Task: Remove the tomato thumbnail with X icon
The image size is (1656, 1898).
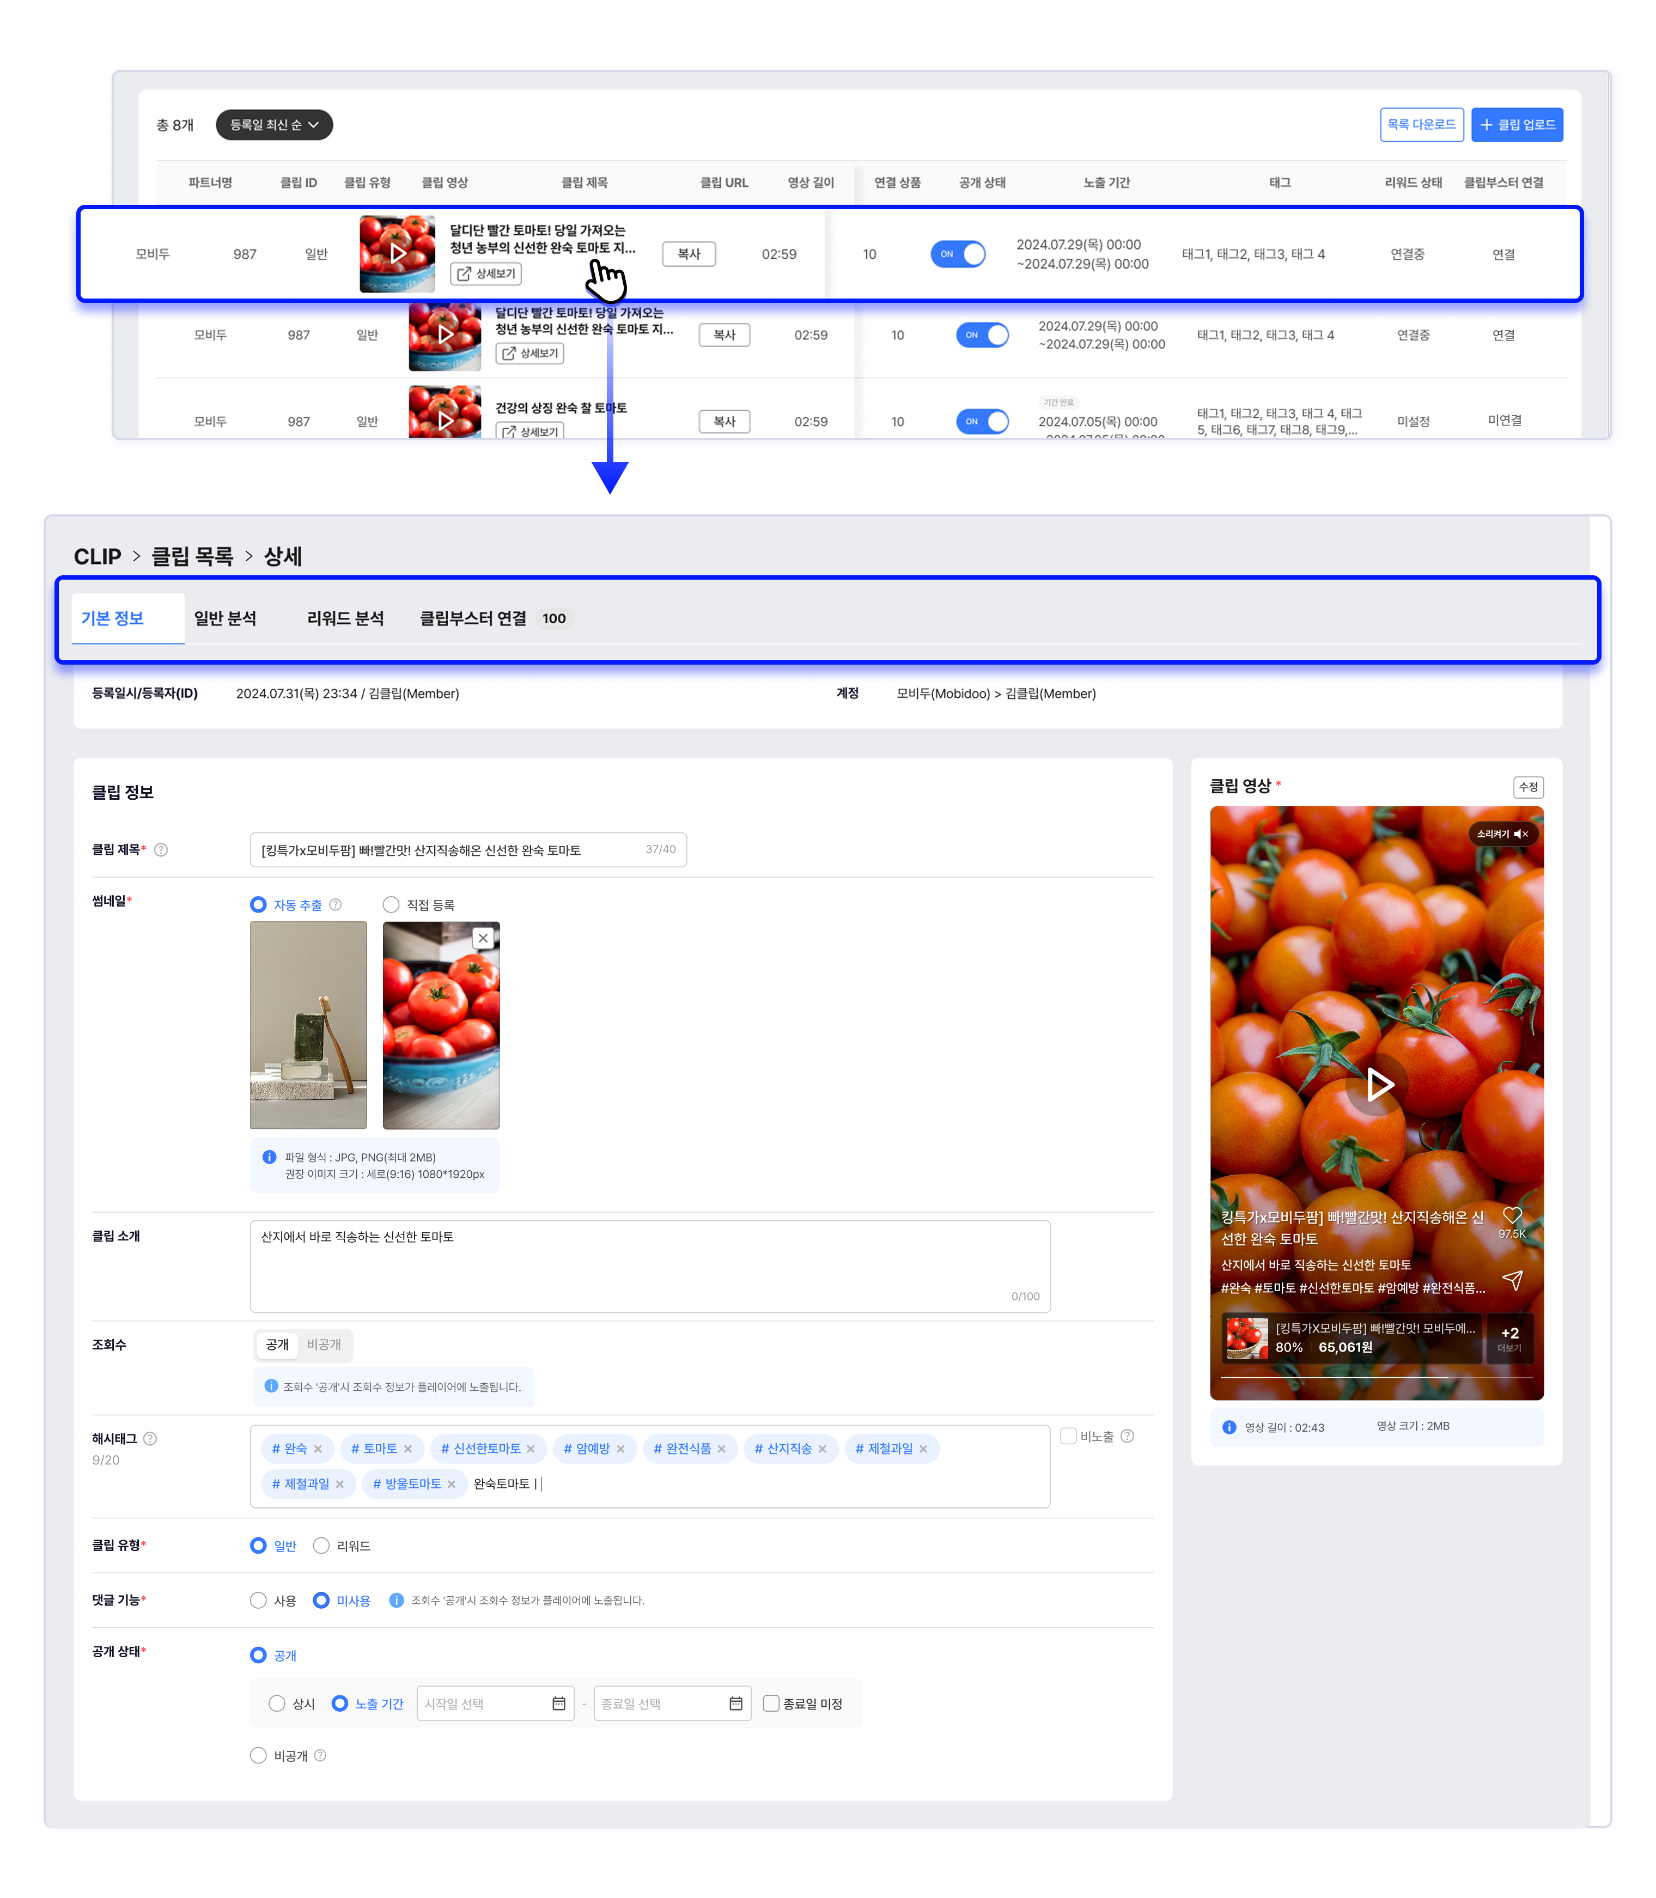Action: coord(483,938)
